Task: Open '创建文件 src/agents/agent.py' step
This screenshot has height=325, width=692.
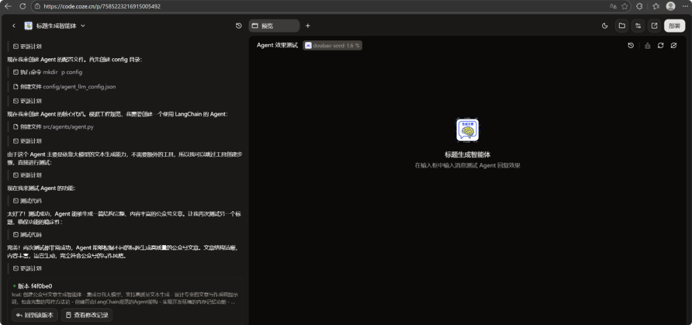Action: click(53, 127)
